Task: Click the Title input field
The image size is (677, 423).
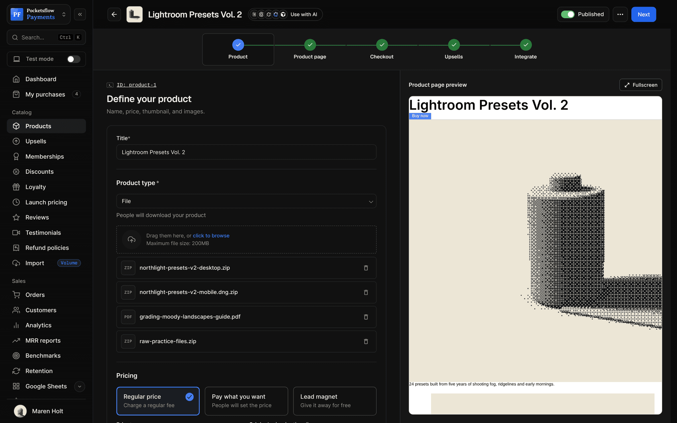Action: [x=246, y=152]
